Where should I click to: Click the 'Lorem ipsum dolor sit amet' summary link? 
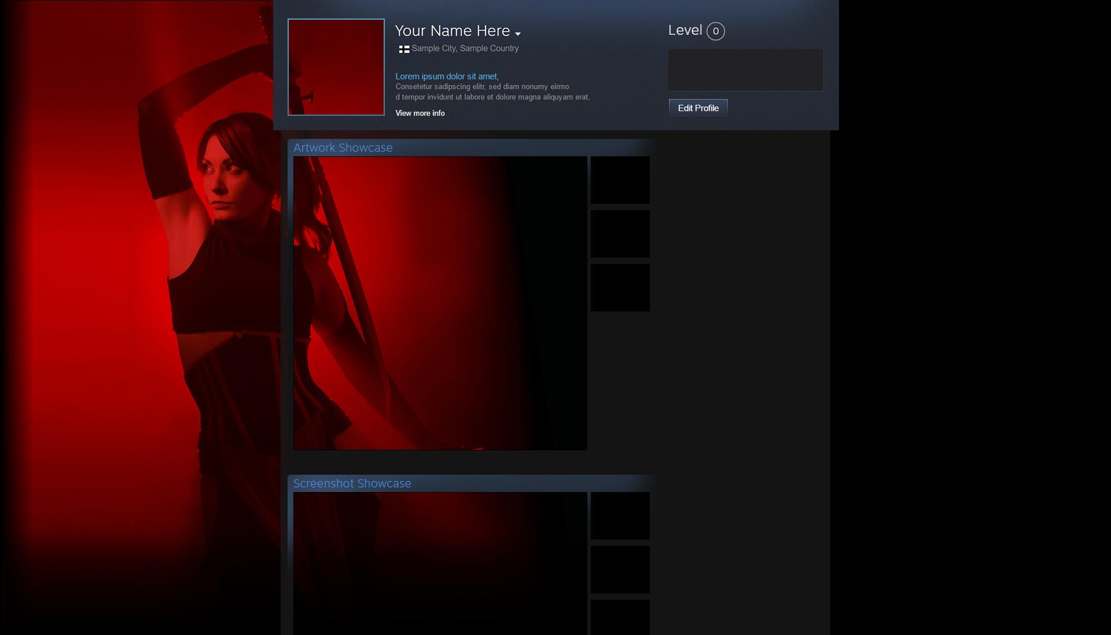pyautogui.click(x=447, y=76)
